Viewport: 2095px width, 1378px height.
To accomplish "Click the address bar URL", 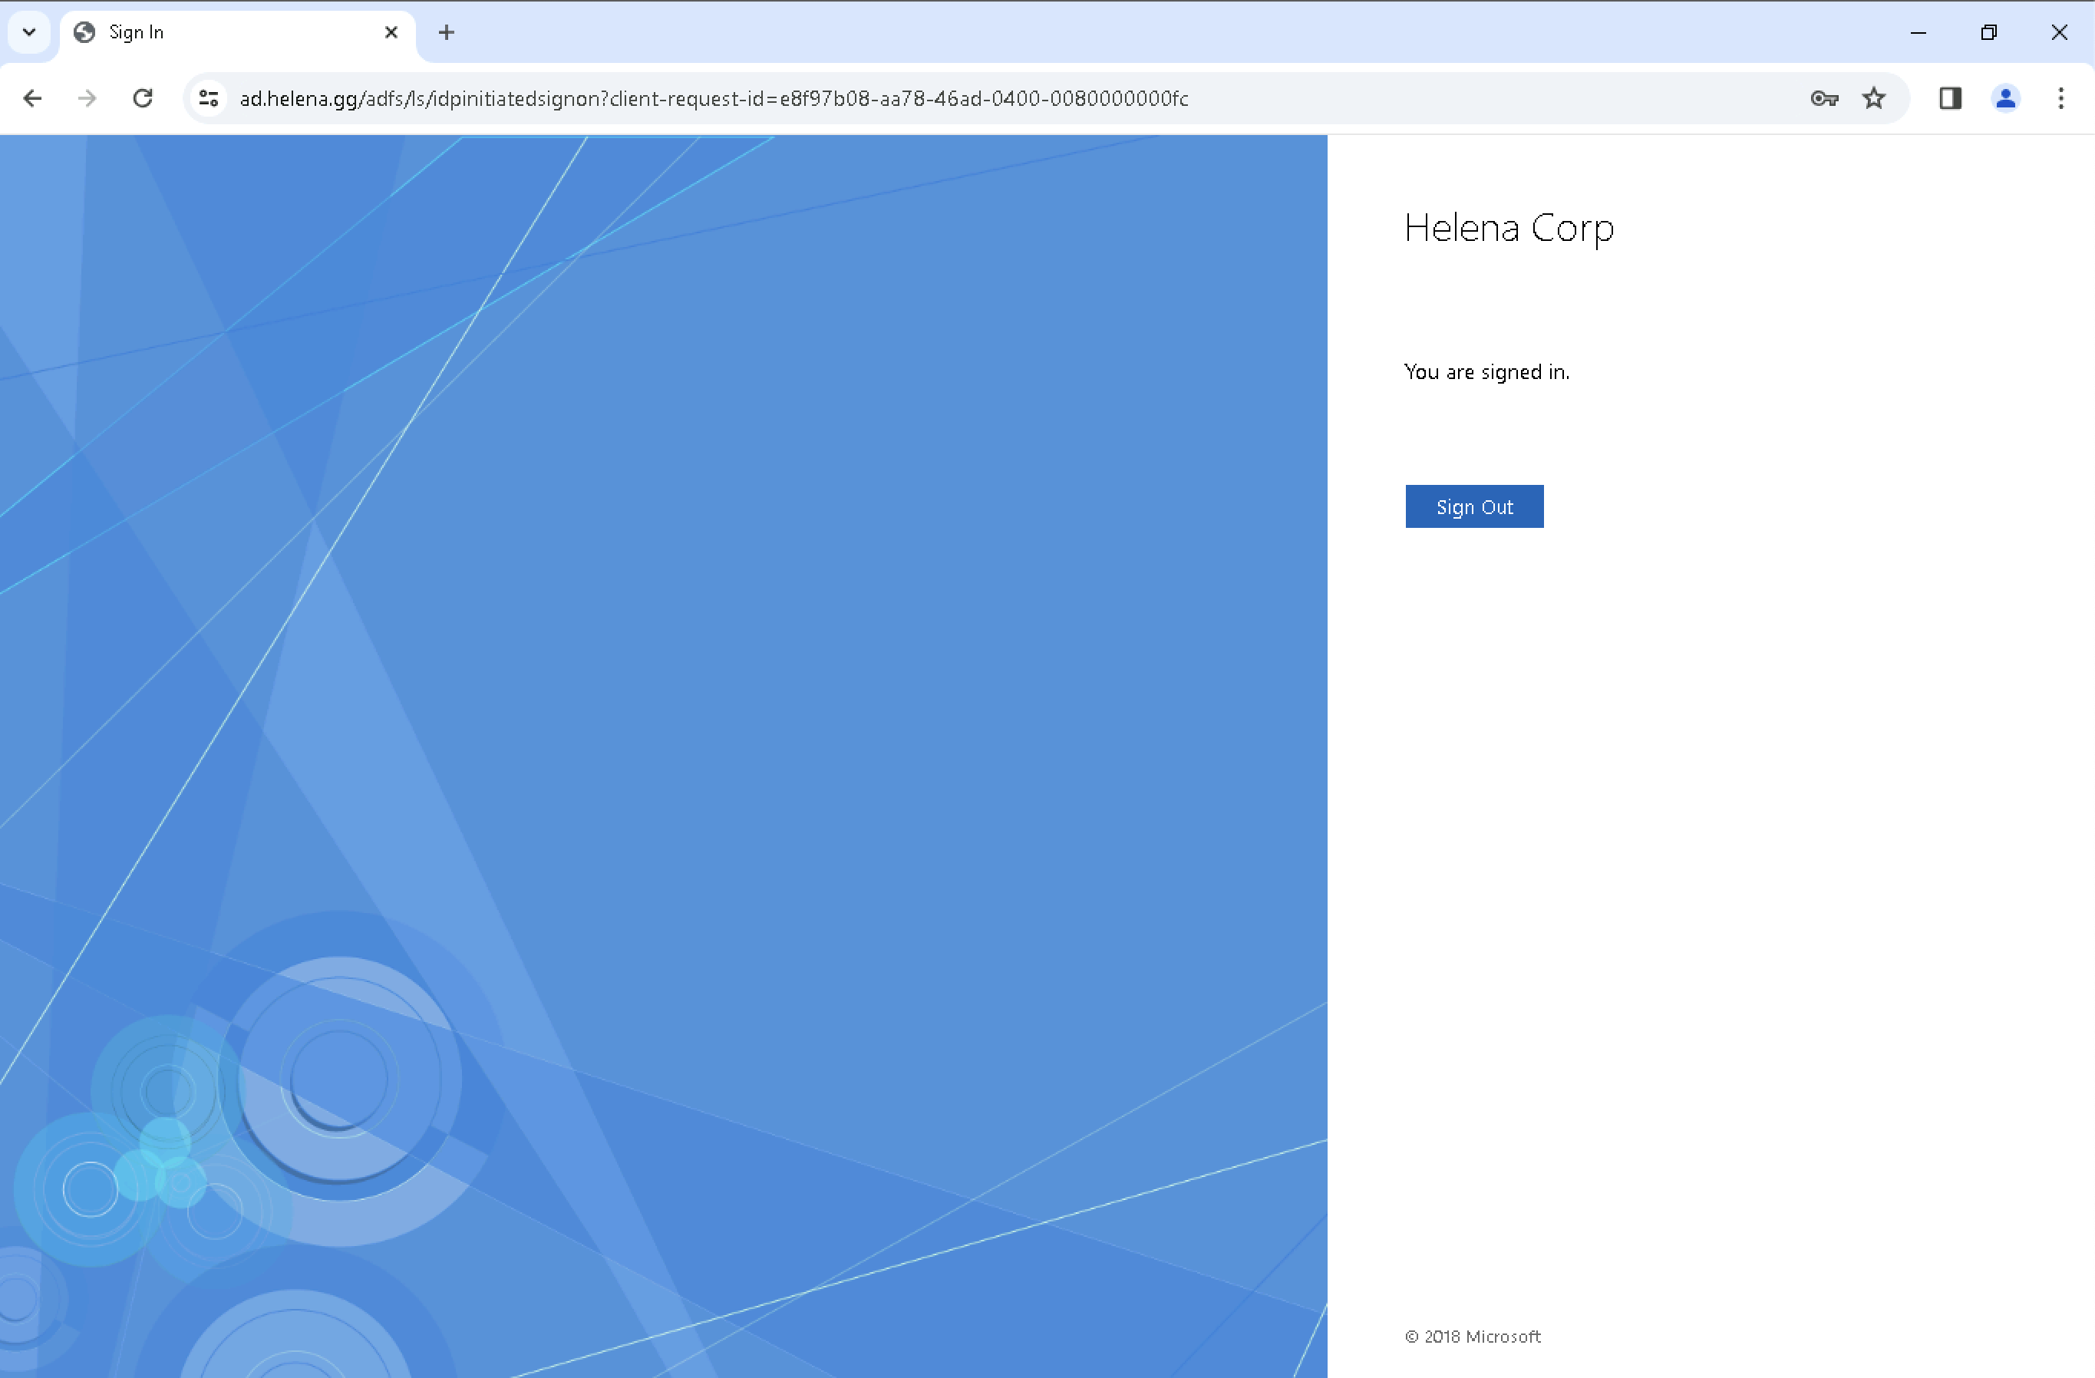I will [x=713, y=98].
